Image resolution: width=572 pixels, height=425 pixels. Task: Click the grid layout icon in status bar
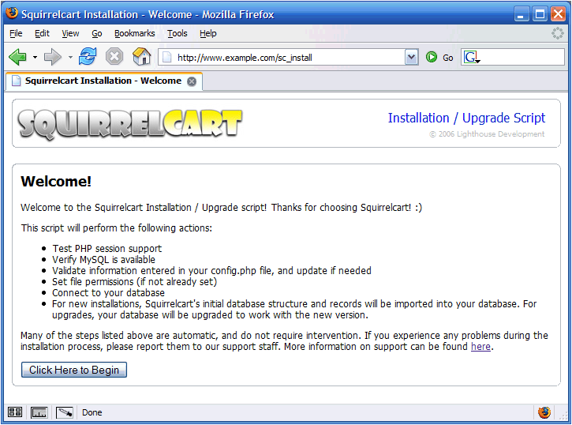pos(15,412)
